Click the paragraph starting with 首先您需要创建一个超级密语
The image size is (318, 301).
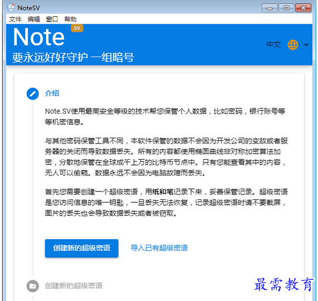click(x=166, y=202)
